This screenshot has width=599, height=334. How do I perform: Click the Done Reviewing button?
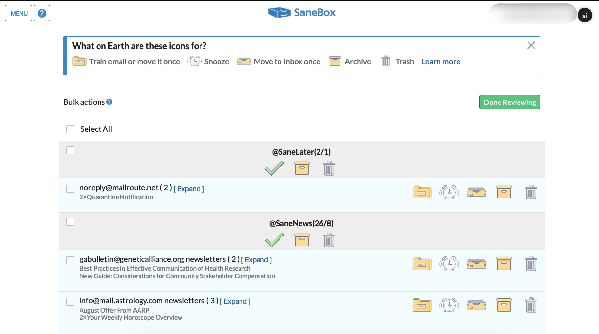point(510,102)
